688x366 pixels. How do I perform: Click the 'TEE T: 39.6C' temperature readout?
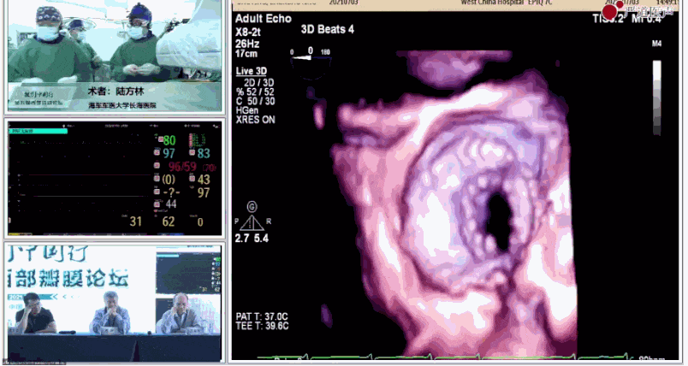click(262, 326)
